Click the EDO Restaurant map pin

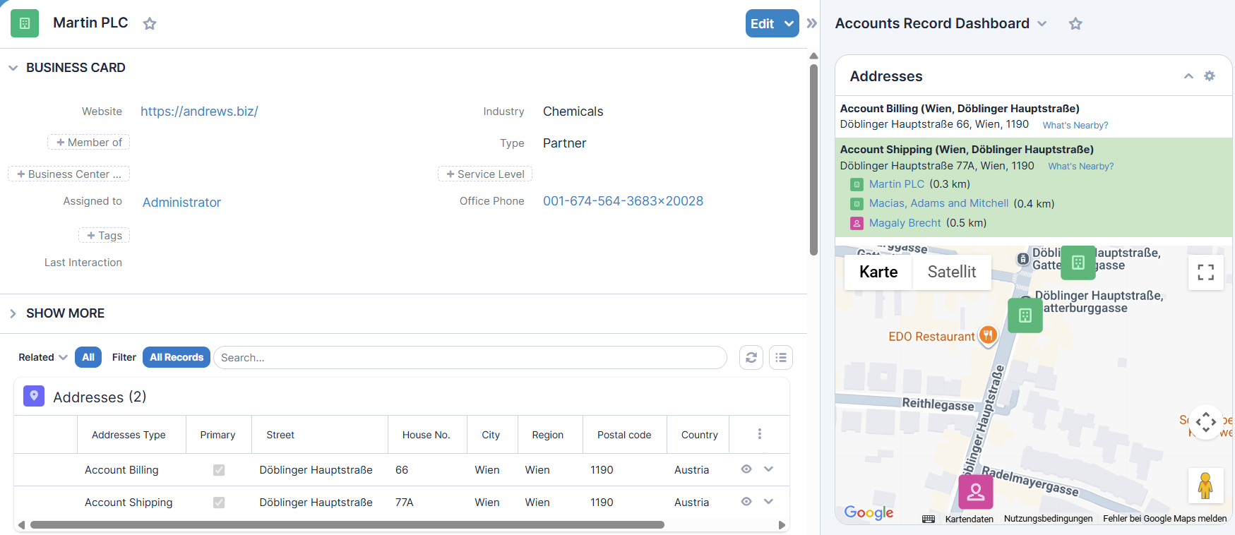(988, 336)
